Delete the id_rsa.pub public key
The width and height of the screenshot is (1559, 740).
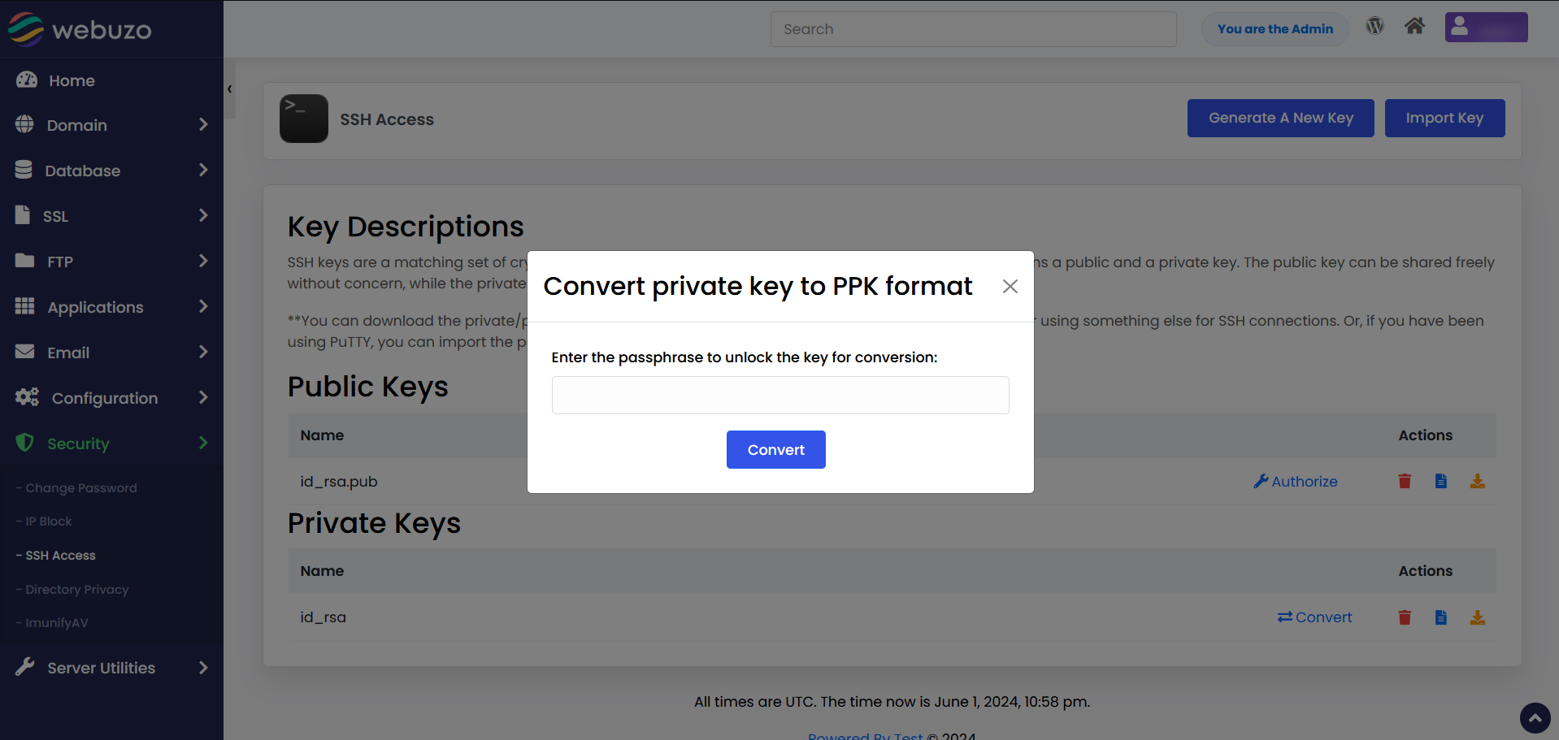pos(1405,481)
